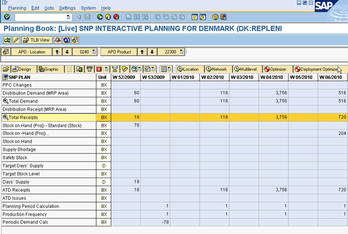Click the green Enter checkmark icon
Screen dimensions: 348x234
click(x=7, y=17)
